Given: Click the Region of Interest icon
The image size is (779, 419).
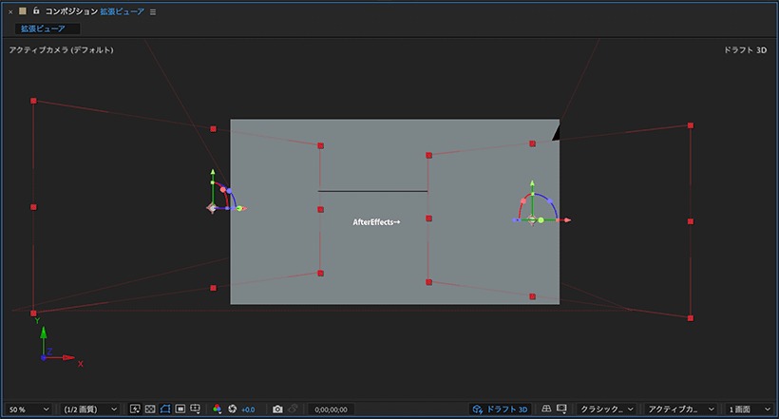Looking at the screenshot, I should (180, 409).
